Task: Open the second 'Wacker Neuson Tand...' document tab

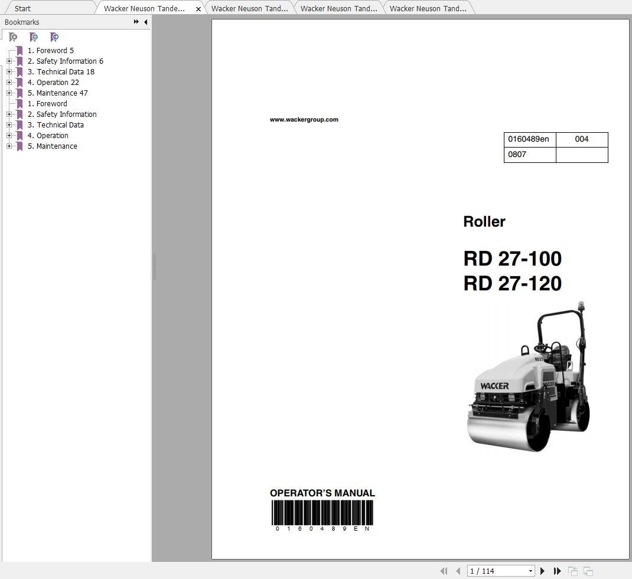Action: click(248, 8)
